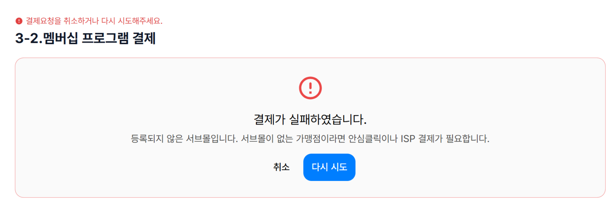This screenshot has width=608, height=208.
Task: Dismiss the payment error using 취소
Action: 281,167
